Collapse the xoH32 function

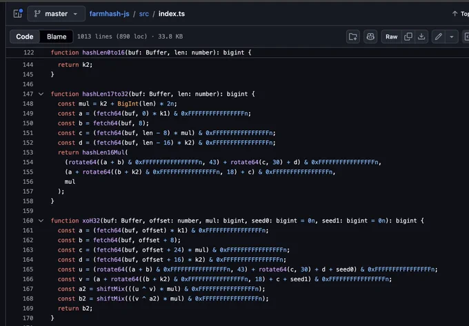pos(41,221)
